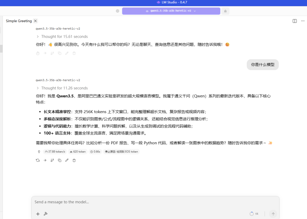The image size is (307, 219).
Task: Select the Simple Greeting chat tab
Action: point(19,21)
